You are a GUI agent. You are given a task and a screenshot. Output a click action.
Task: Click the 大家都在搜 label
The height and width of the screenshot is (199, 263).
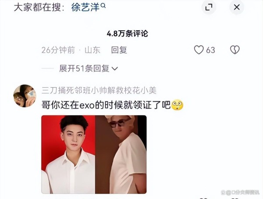(x=39, y=7)
